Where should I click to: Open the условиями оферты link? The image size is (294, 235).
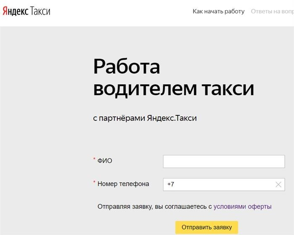tap(242, 206)
